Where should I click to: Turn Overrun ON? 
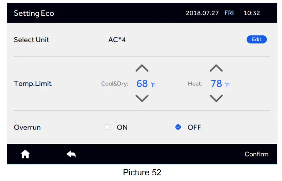pyautogui.click(x=107, y=127)
